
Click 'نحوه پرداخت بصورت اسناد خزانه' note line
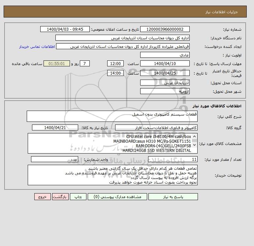[x=153, y=182]
